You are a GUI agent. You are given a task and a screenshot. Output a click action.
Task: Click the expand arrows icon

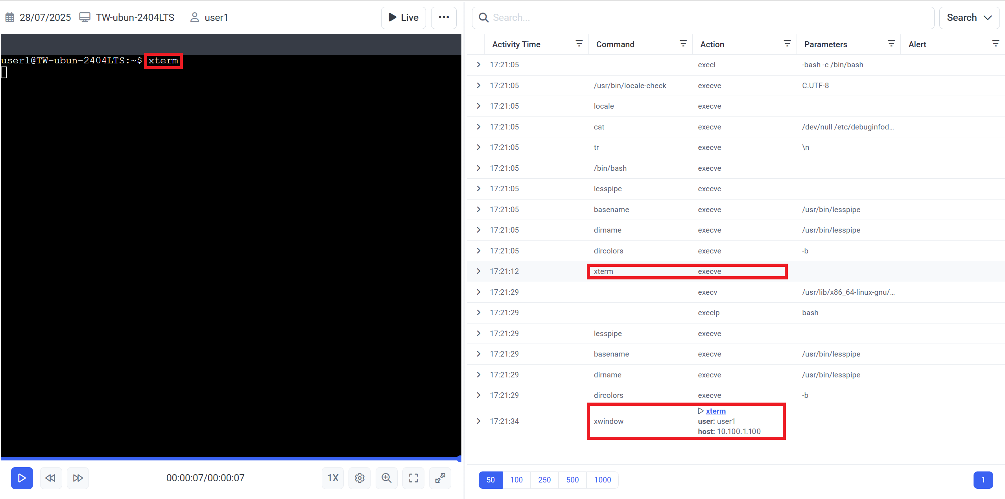(x=440, y=478)
